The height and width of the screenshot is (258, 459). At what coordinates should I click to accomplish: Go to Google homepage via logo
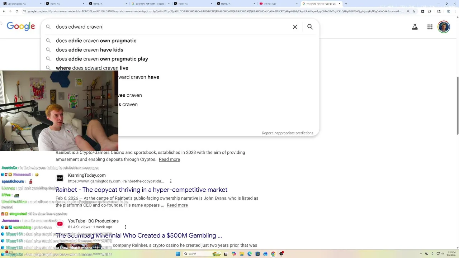tap(21, 26)
